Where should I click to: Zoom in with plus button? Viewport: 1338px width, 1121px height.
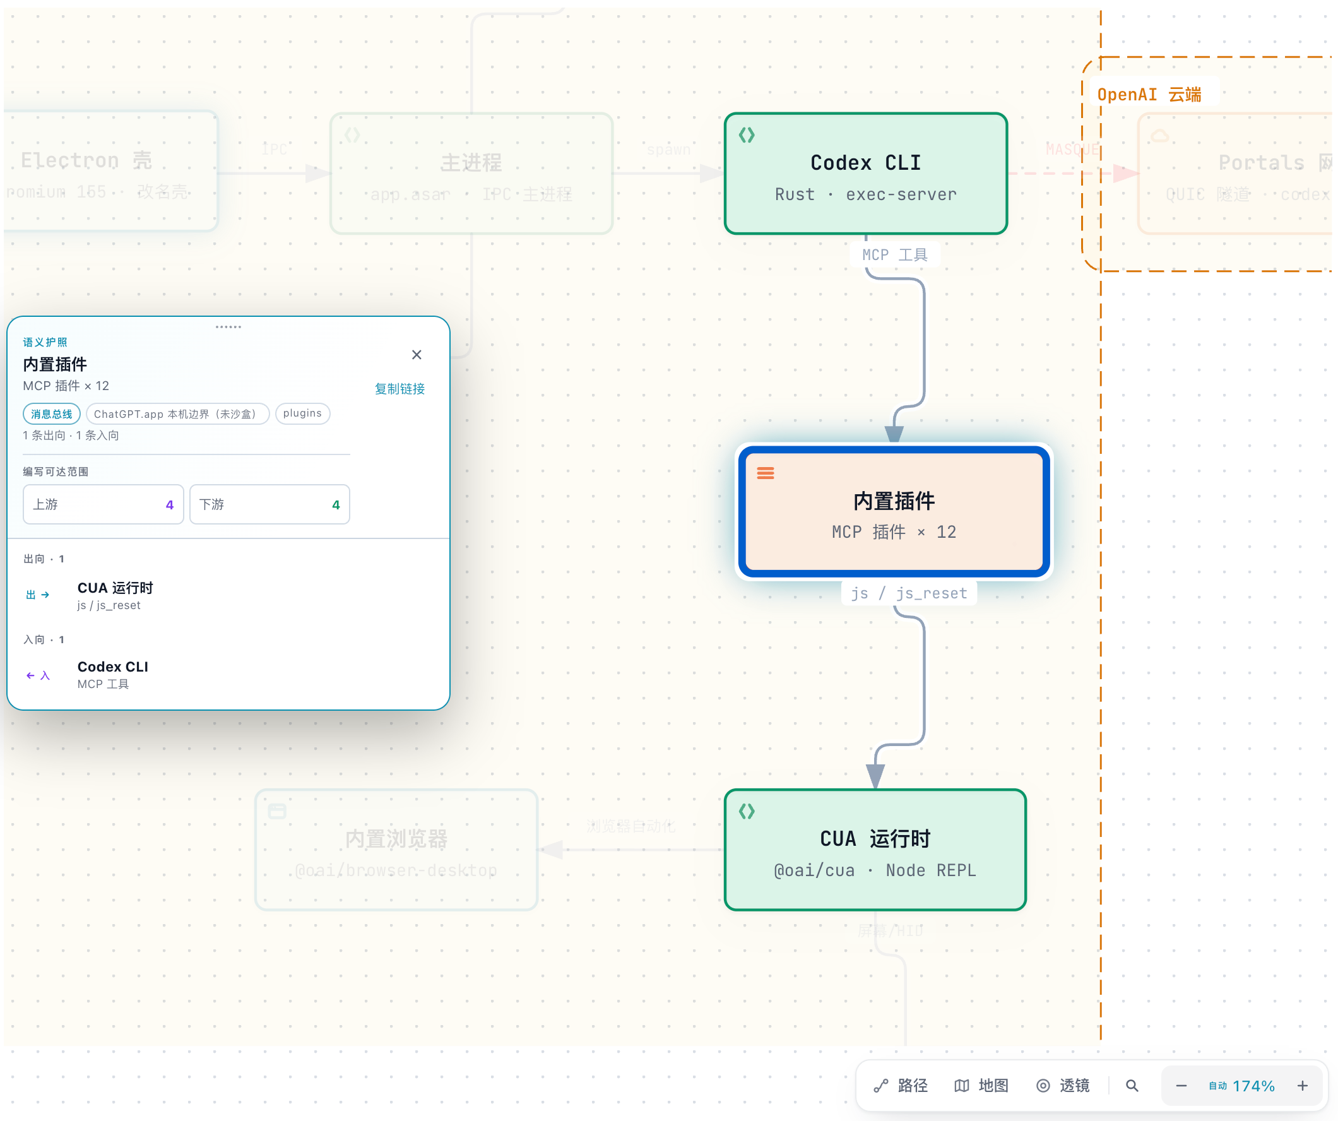click(x=1302, y=1085)
